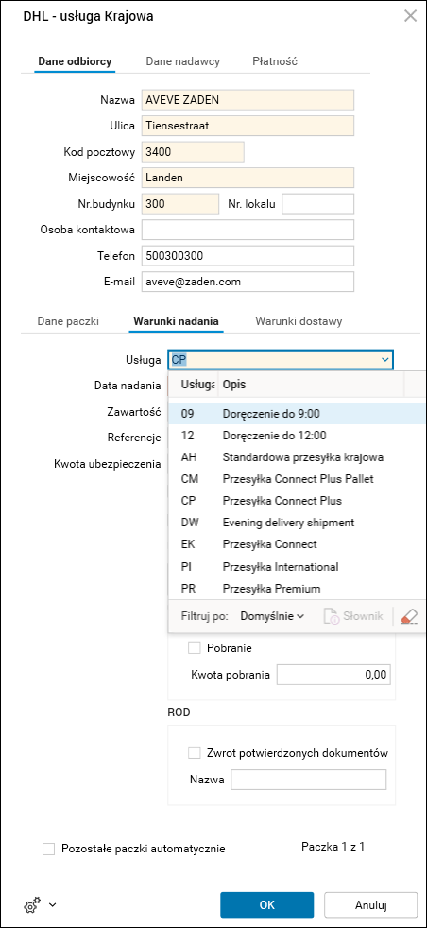This screenshot has height=928, width=427.
Task: Pick EK Przesyłka Connect
Action: coord(297,545)
